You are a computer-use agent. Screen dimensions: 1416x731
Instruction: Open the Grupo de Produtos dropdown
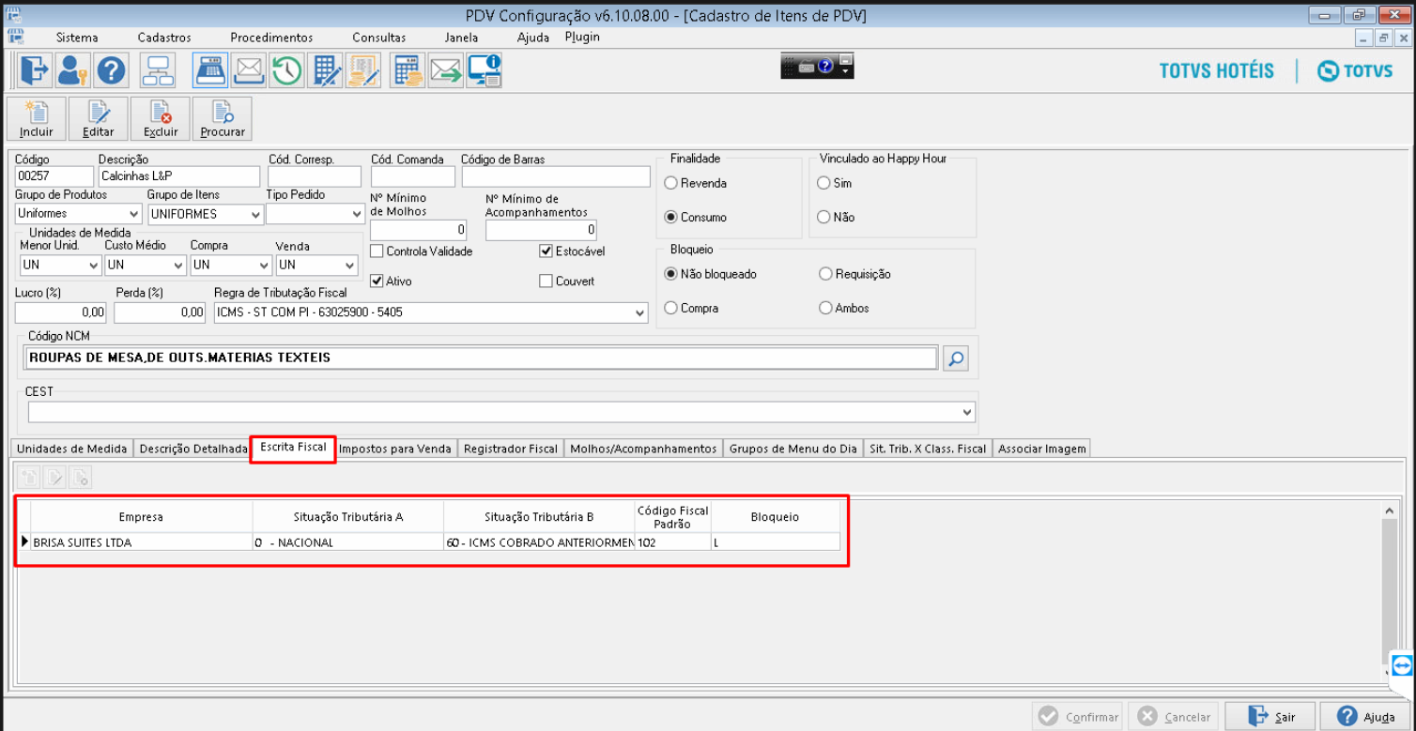click(x=132, y=214)
